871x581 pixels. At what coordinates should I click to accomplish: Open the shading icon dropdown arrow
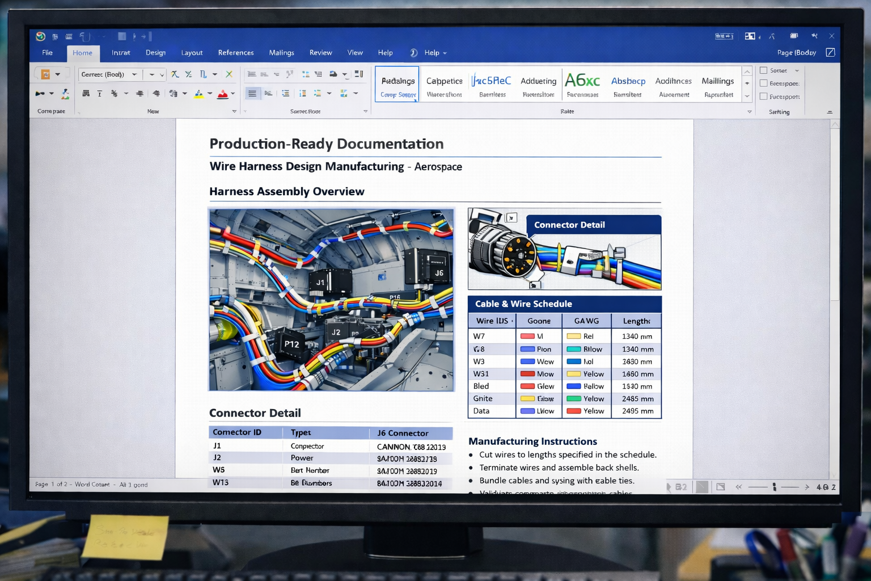[x=356, y=94]
